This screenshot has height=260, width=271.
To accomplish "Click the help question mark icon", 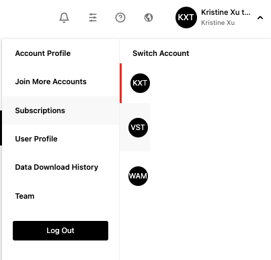I will 120,18.
